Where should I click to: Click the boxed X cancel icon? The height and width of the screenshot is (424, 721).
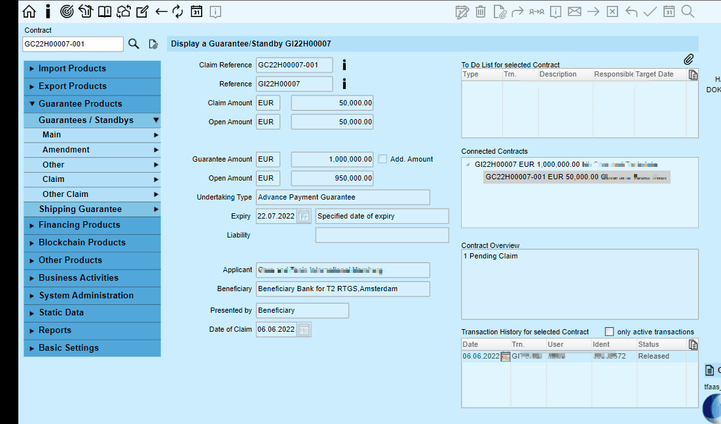coord(612,12)
